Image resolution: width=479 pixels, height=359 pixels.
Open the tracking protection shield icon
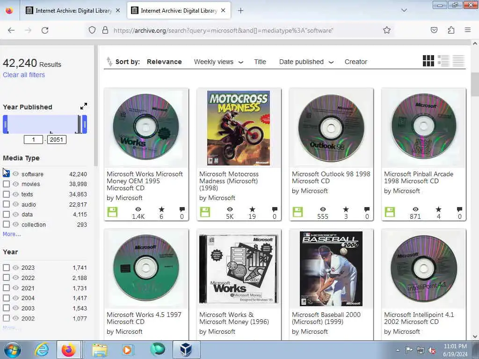point(92,30)
